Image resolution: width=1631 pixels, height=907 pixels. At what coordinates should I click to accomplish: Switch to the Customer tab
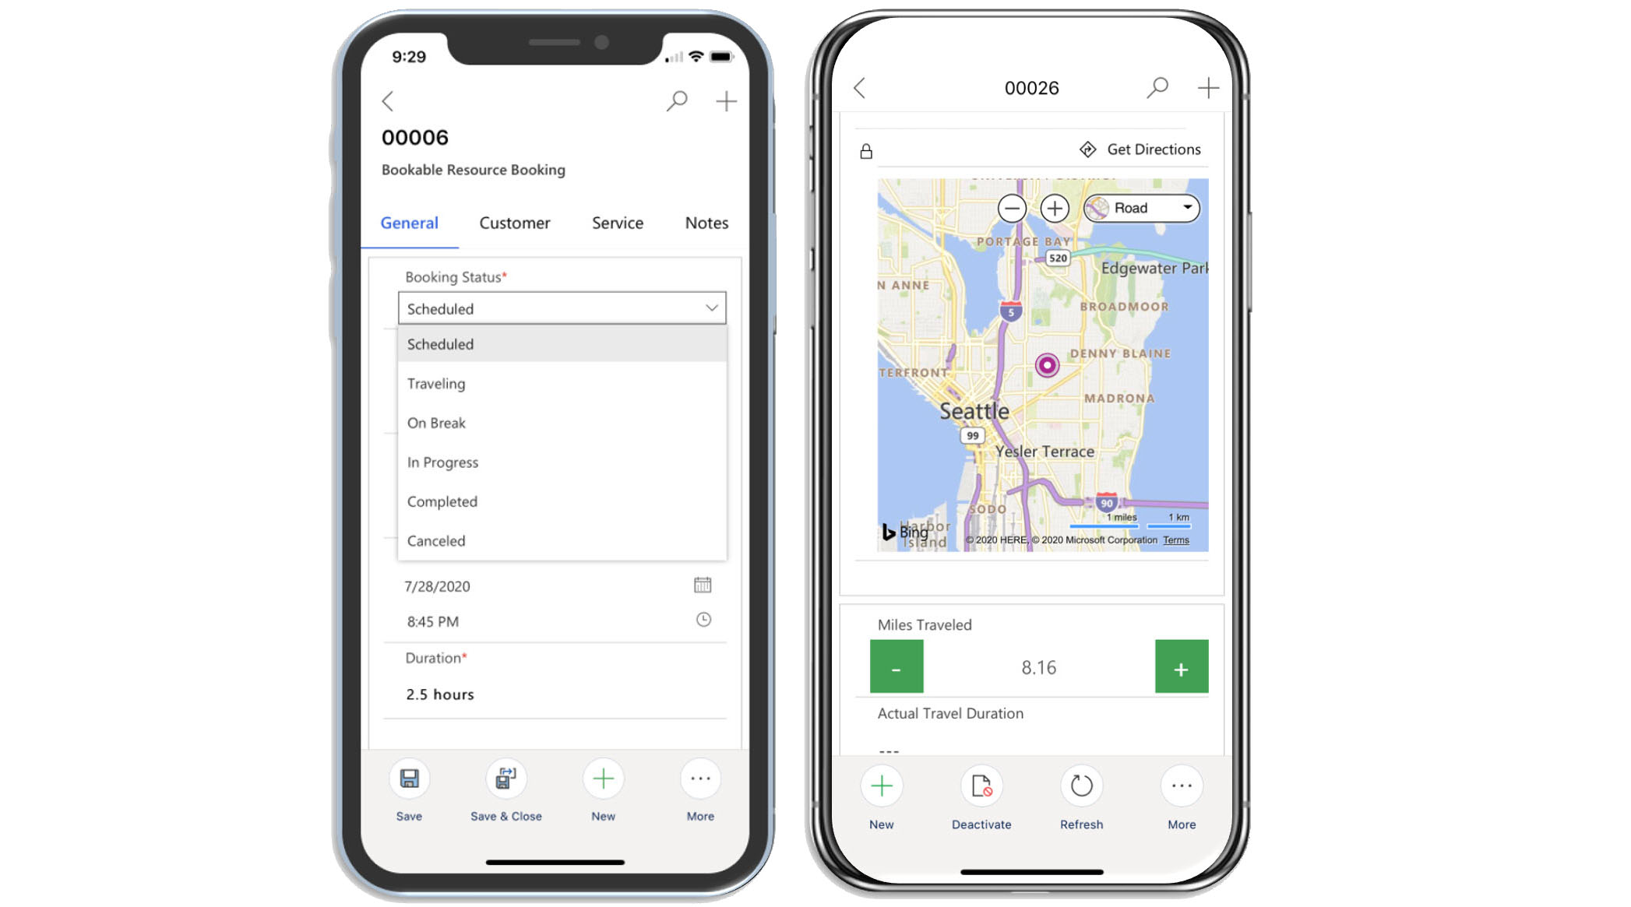point(514,221)
